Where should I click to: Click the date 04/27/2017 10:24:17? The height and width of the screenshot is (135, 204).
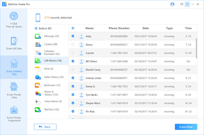tap(146, 86)
